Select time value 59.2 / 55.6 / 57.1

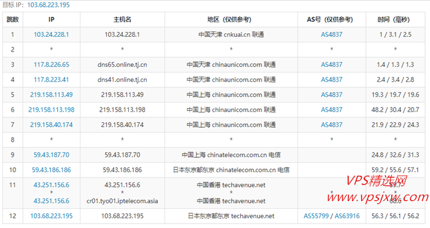[395, 170]
